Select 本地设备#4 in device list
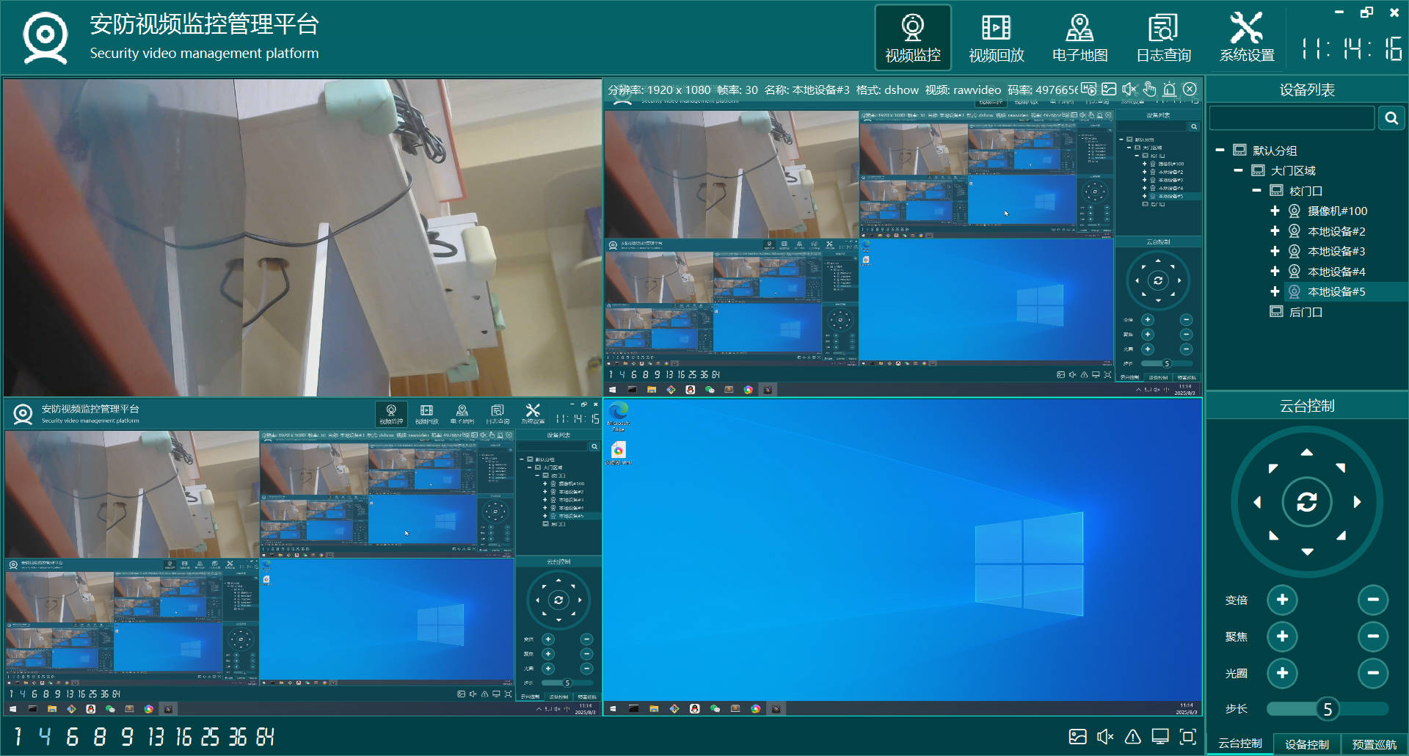The height and width of the screenshot is (756, 1409). [1336, 272]
